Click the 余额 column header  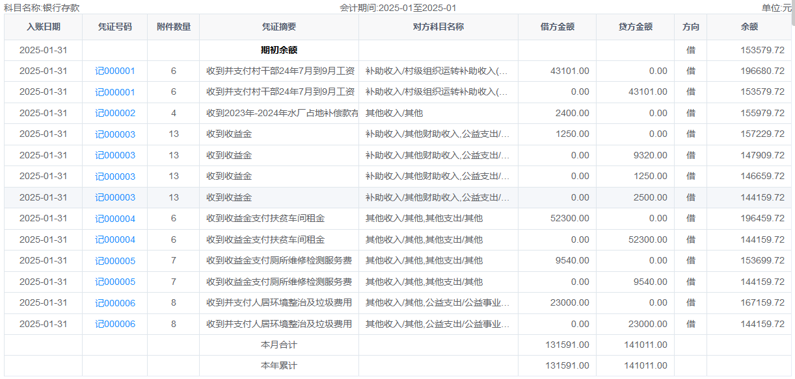coord(749,27)
